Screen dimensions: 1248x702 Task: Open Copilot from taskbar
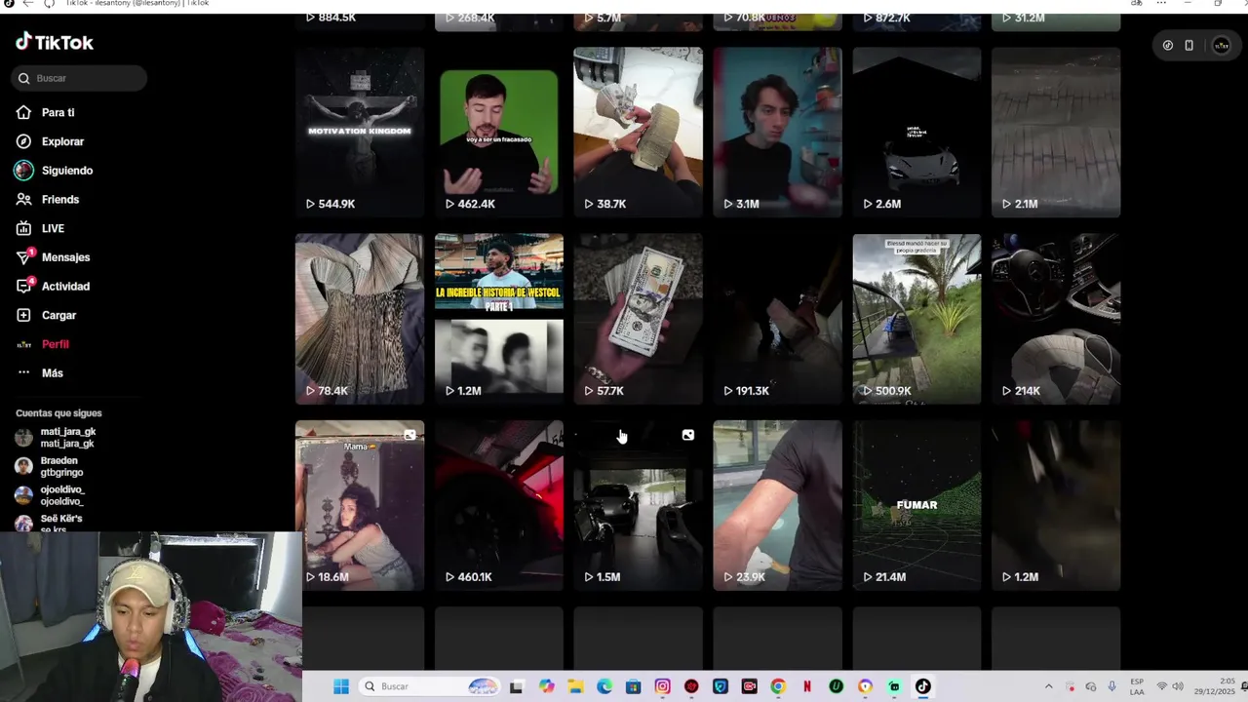coord(546,686)
